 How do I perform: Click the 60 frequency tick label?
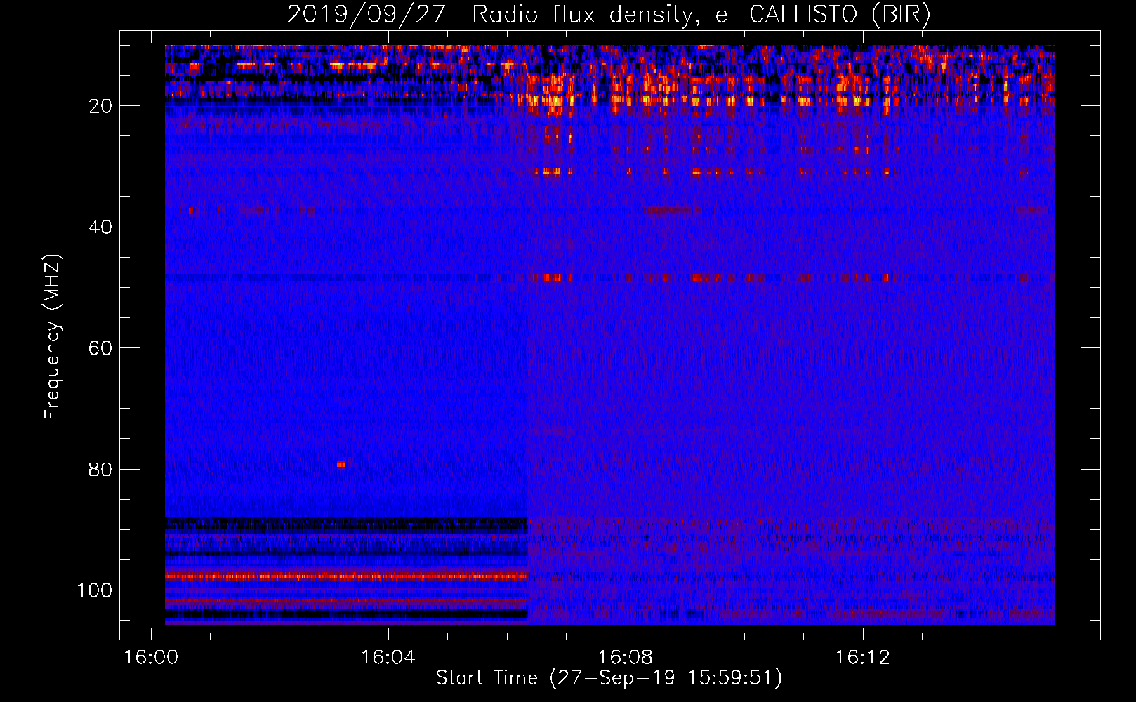pyautogui.click(x=100, y=348)
